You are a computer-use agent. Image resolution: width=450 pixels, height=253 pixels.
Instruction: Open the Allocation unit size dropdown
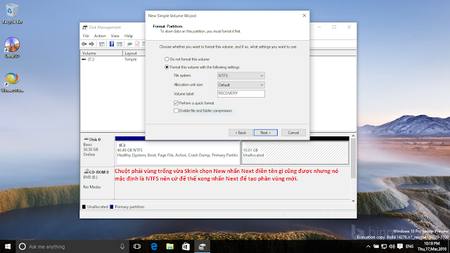click(240, 85)
